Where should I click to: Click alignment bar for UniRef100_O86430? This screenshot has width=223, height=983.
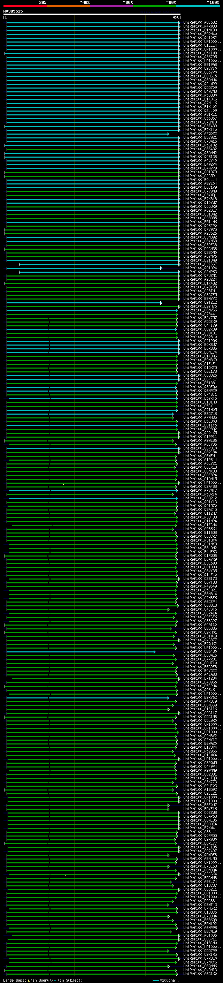(x=81, y=652)
